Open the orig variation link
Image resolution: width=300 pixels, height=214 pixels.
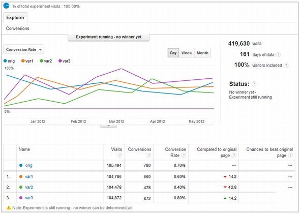(28, 165)
